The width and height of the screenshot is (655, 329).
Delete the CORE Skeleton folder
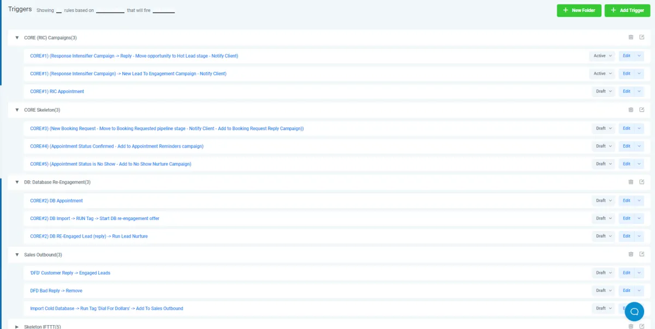pyautogui.click(x=631, y=110)
